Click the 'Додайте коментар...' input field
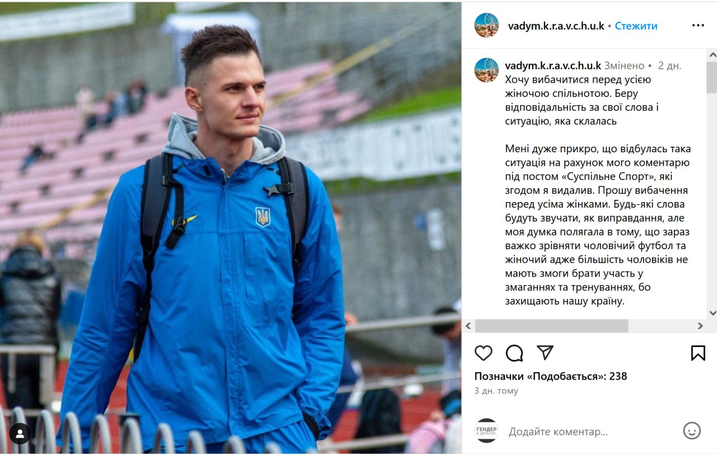This screenshot has width=717, height=454. [591, 432]
